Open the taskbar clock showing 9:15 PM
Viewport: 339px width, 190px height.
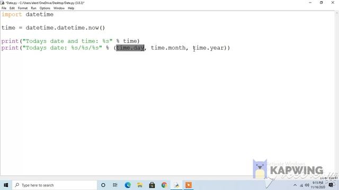point(318,185)
